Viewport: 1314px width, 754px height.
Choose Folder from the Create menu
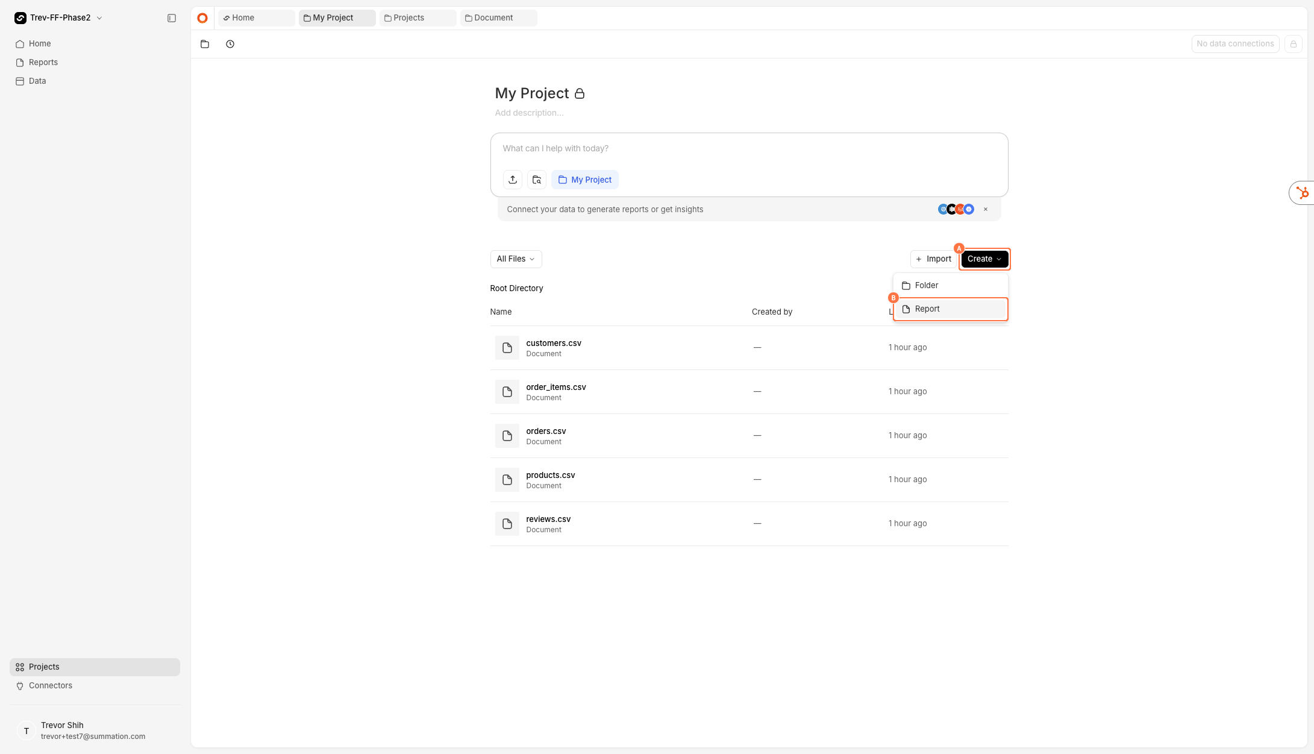pos(951,286)
